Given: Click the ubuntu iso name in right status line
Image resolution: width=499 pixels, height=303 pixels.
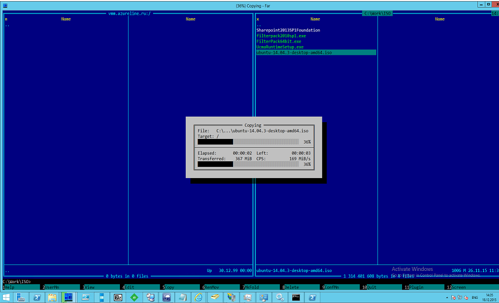Looking at the screenshot, I should click(x=294, y=270).
